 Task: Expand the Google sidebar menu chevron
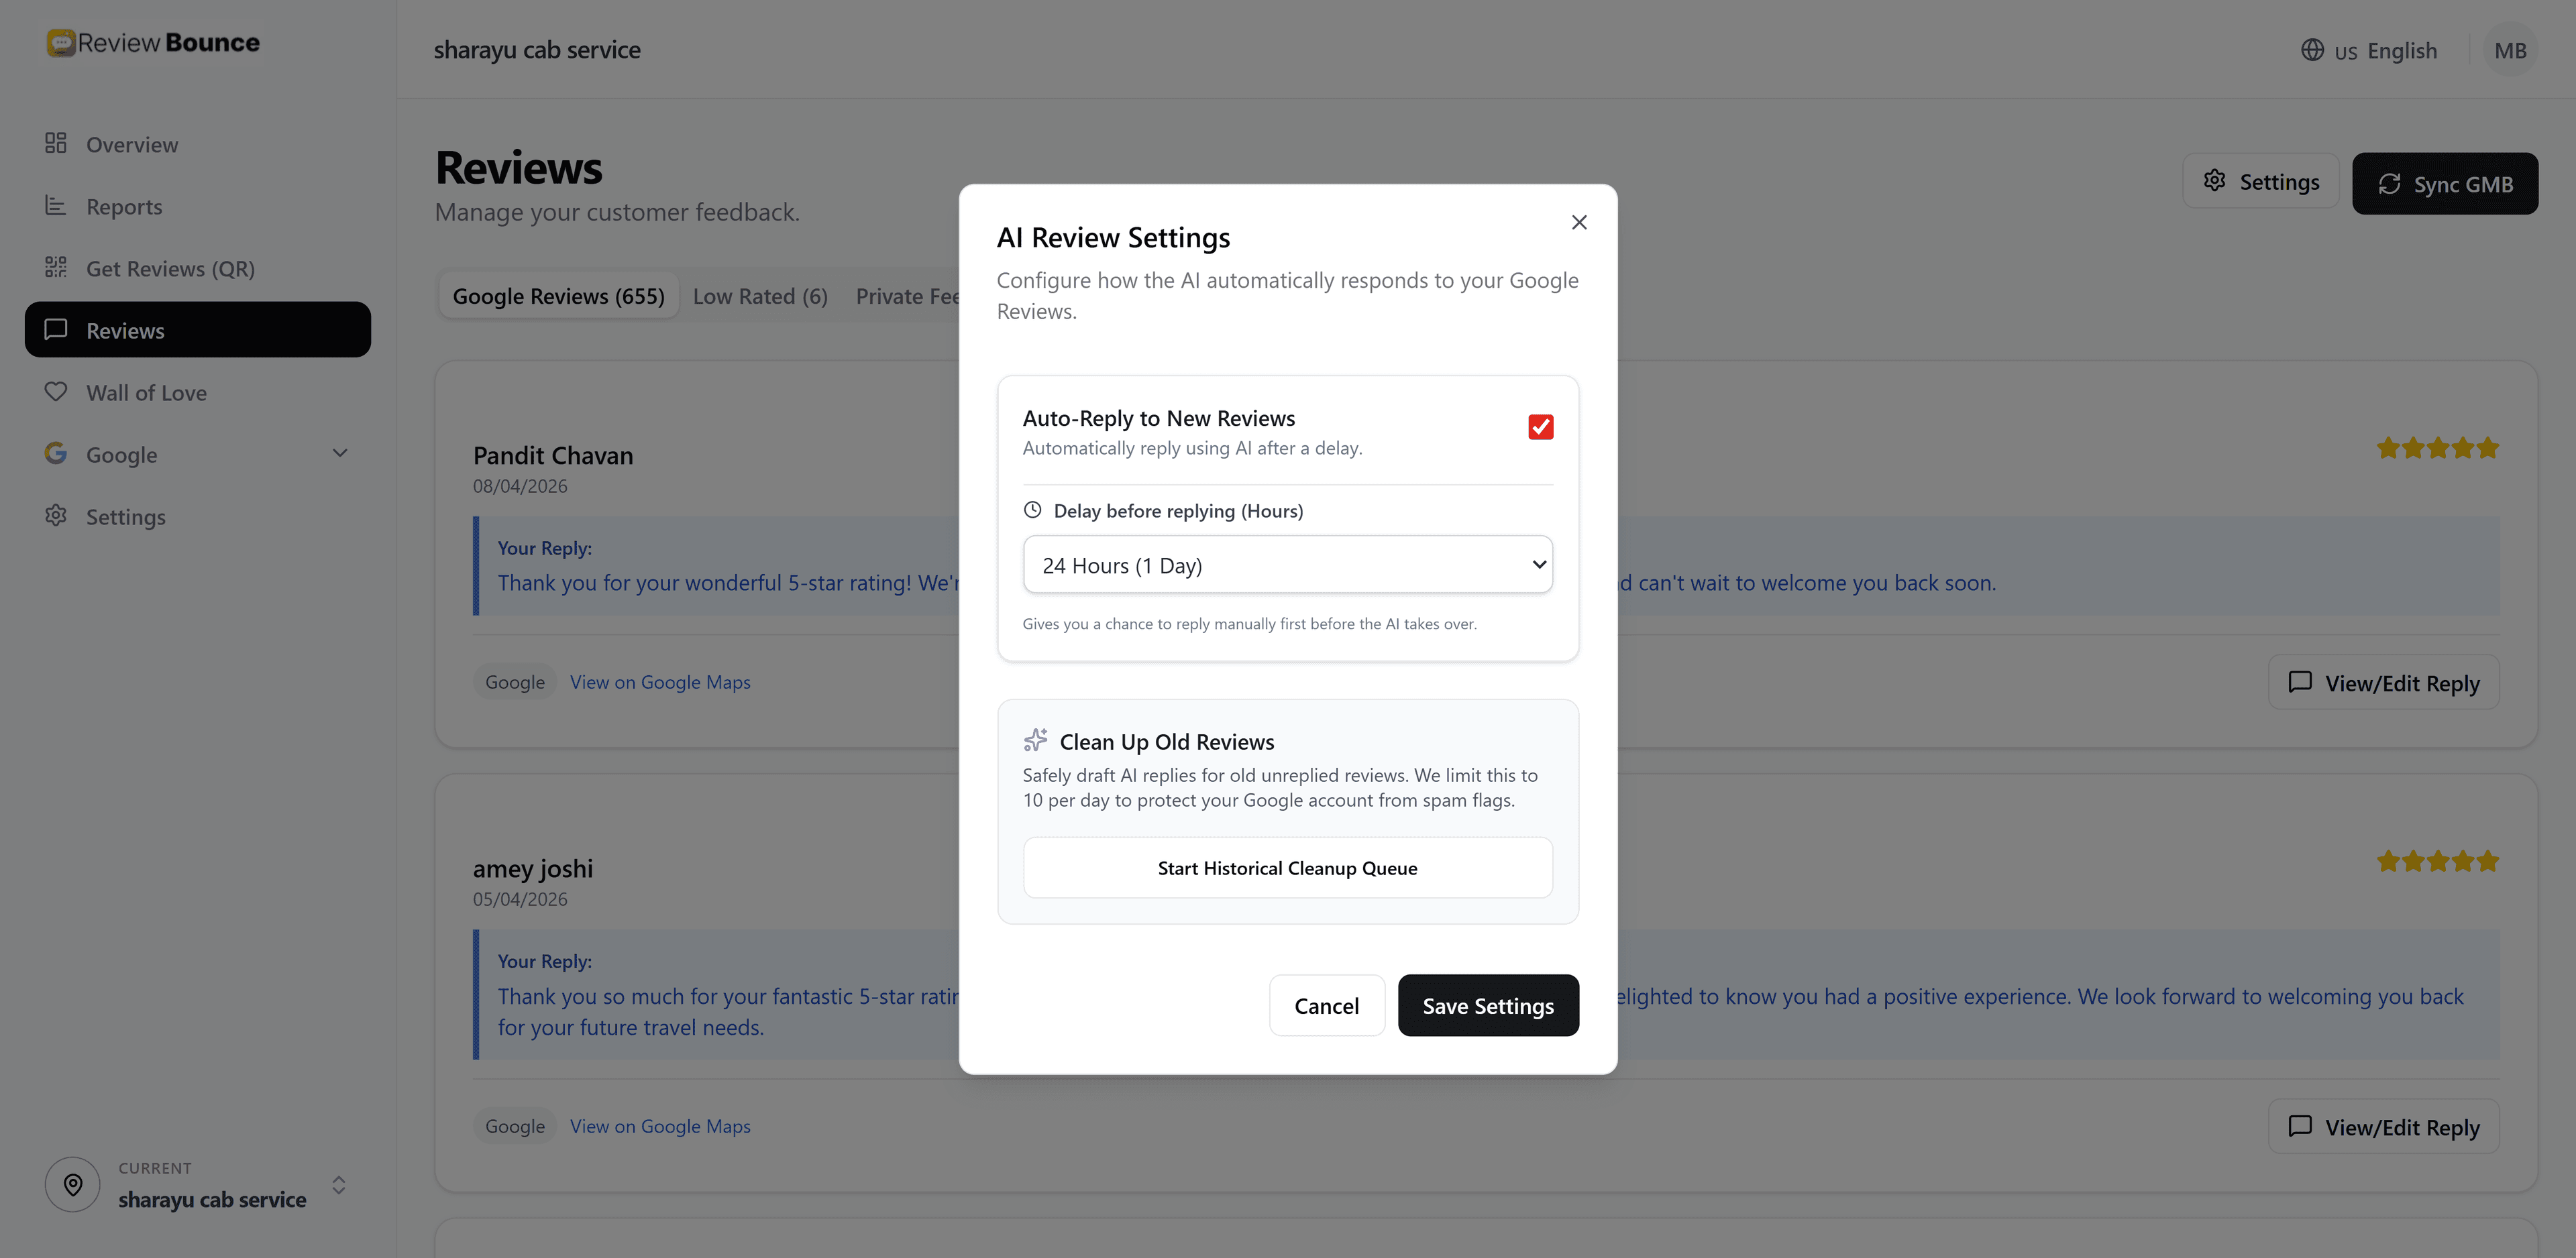click(x=340, y=453)
